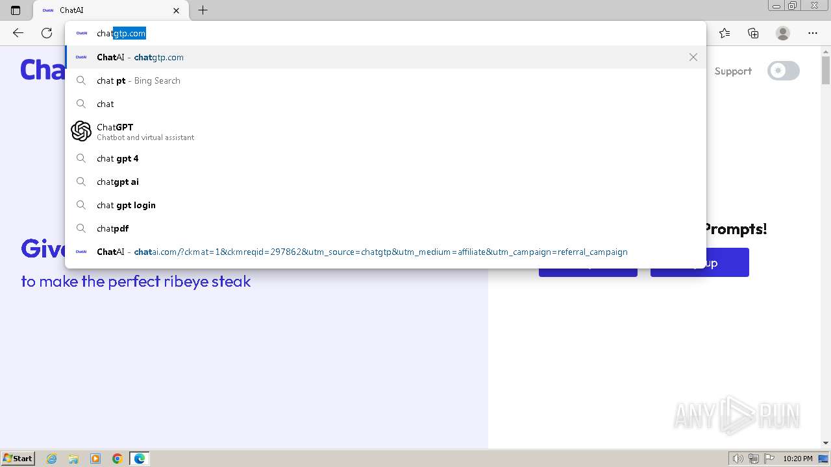The image size is (831, 467).
Task: Reload the page with refresh icon
Action: tap(47, 33)
